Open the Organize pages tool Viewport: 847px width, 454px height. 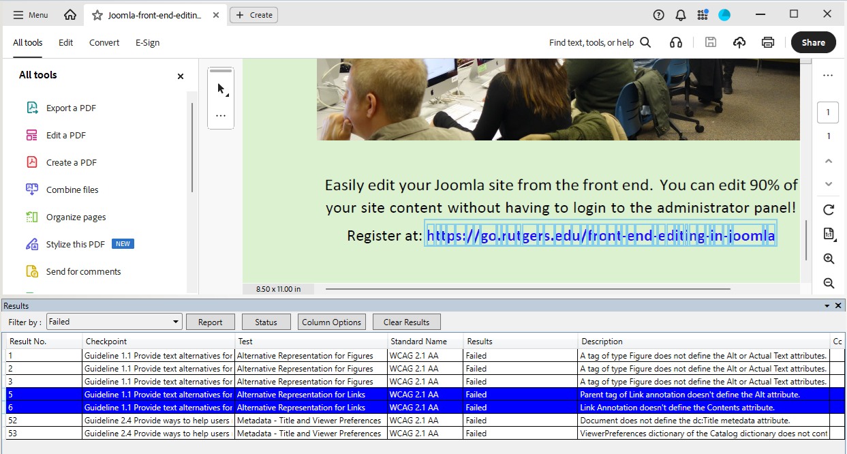65,217
